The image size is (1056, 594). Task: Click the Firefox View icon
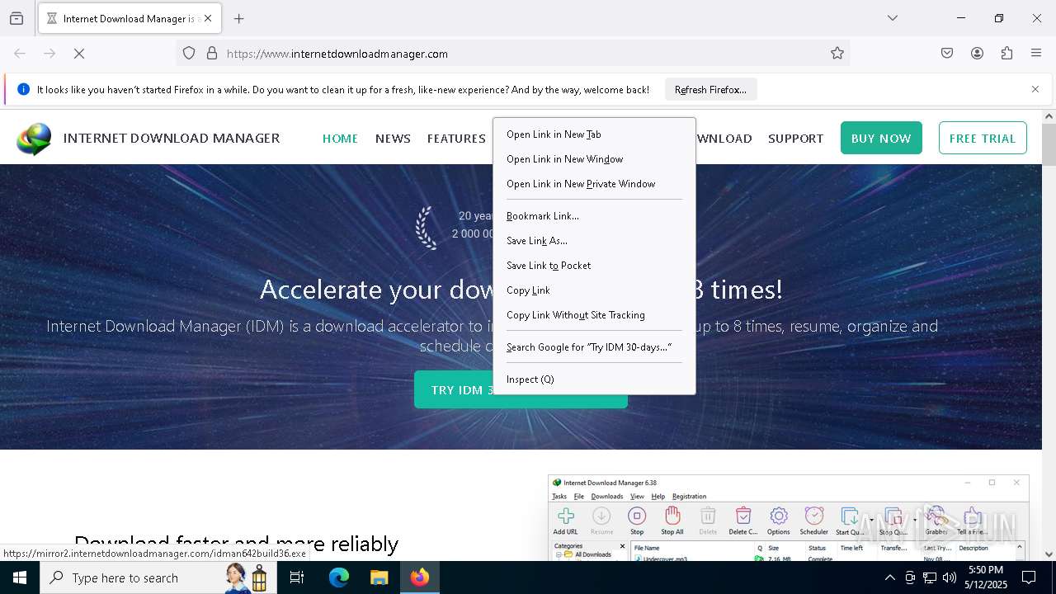point(16,18)
